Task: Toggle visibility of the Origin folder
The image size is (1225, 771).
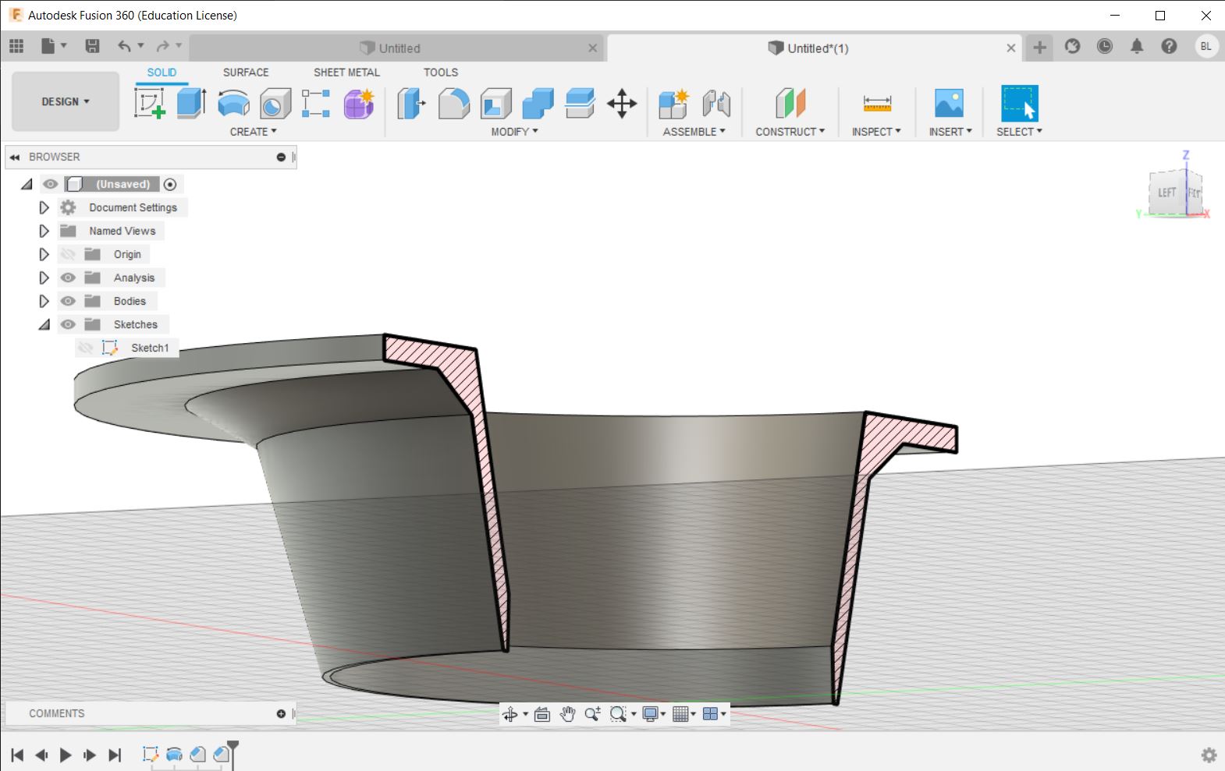Action: click(69, 254)
